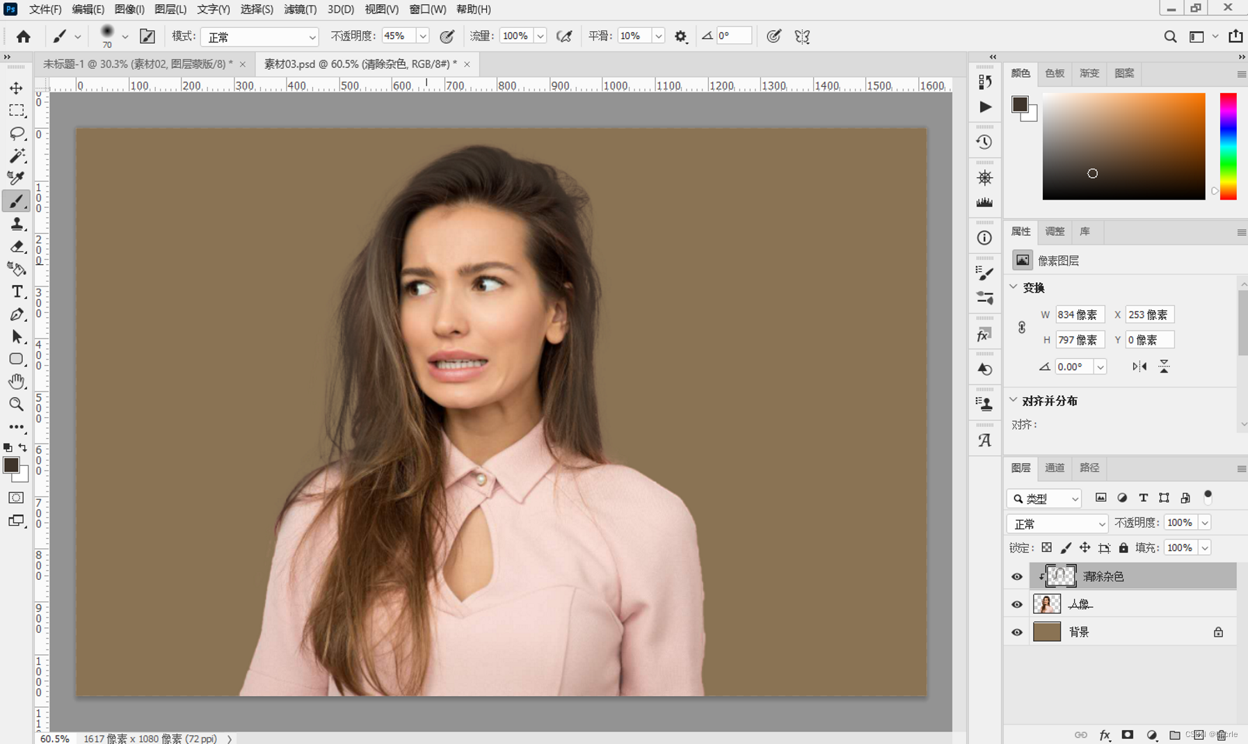Toggle lock image pixels brush icon
This screenshot has height=744, width=1248.
[1066, 548]
